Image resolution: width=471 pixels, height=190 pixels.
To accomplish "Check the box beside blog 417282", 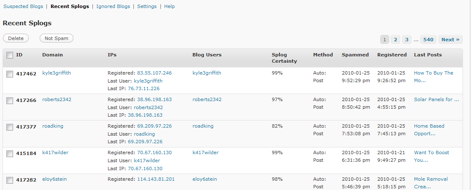I will pos(10,180).
